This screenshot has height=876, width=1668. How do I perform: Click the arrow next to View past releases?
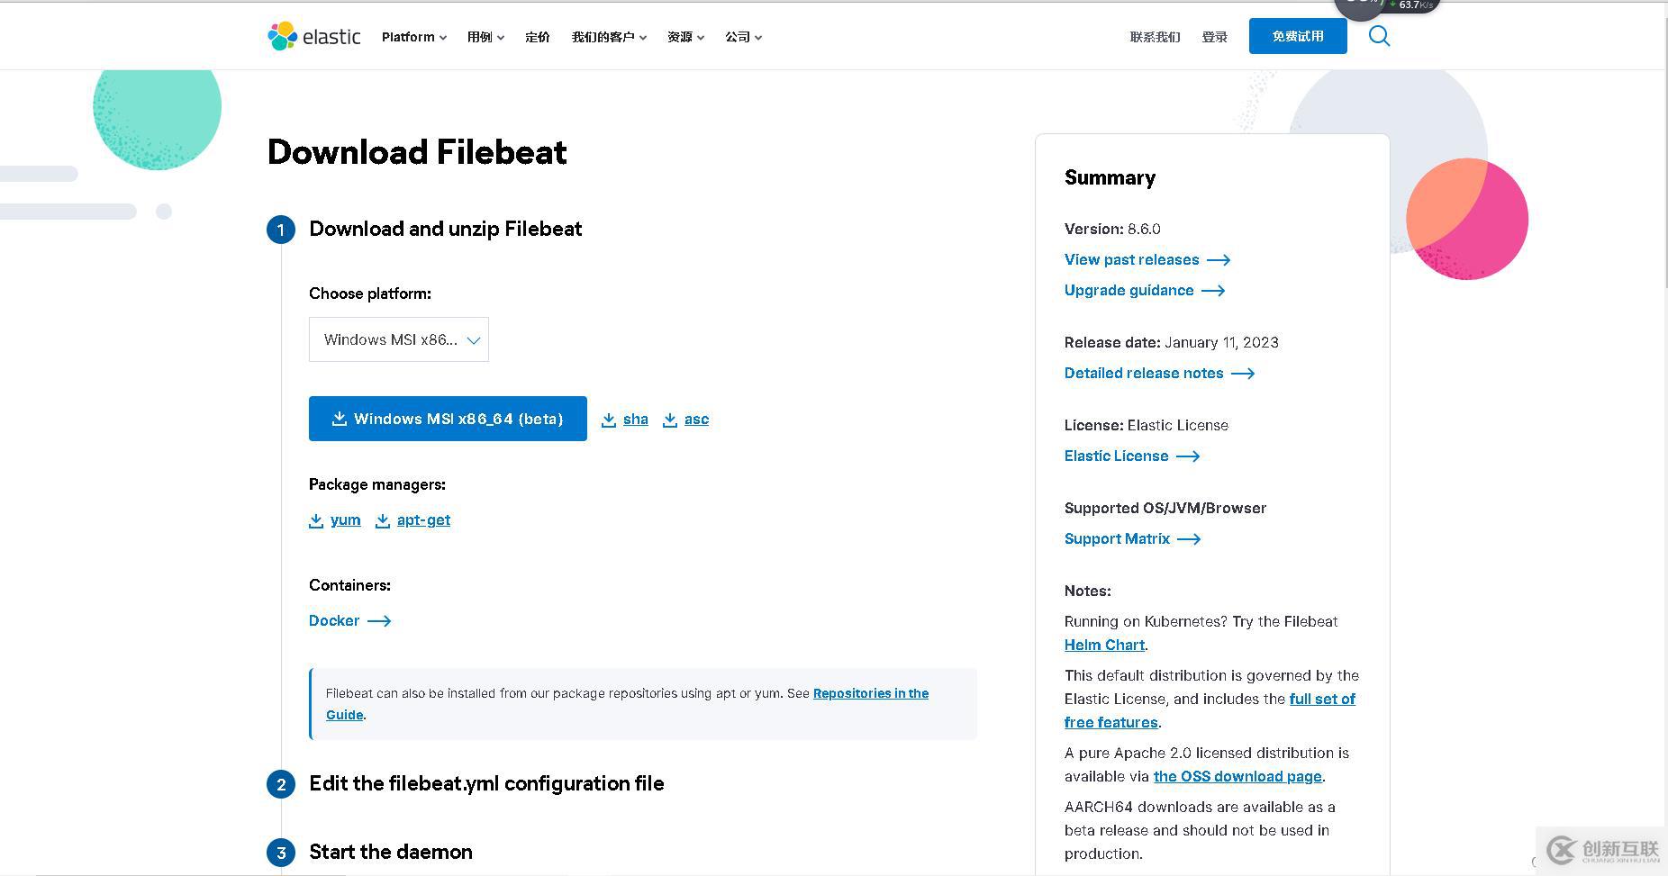(1219, 260)
